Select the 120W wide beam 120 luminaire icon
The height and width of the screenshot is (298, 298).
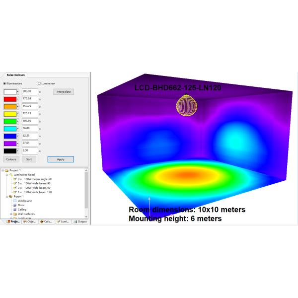coord(15,192)
